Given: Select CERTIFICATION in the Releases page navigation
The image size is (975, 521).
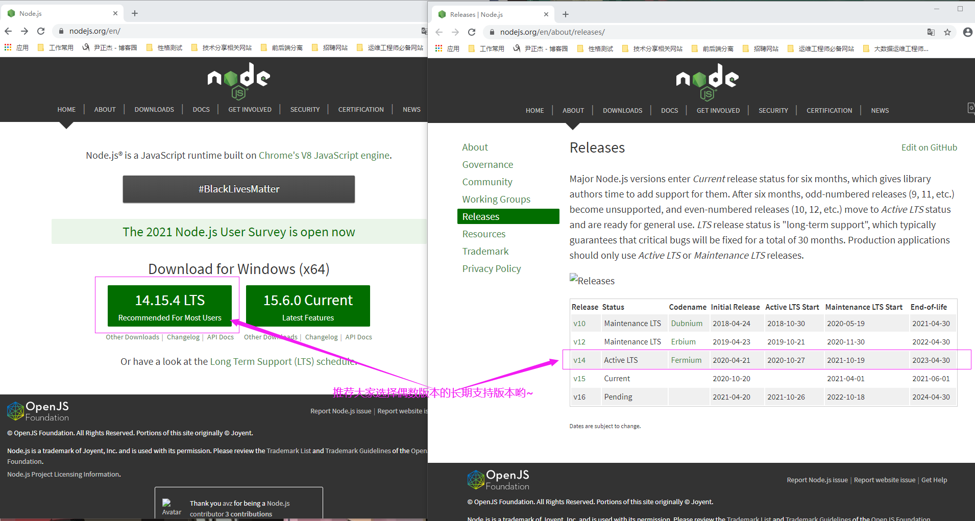Looking at the screenshot, I should click(x=830, y=111).
